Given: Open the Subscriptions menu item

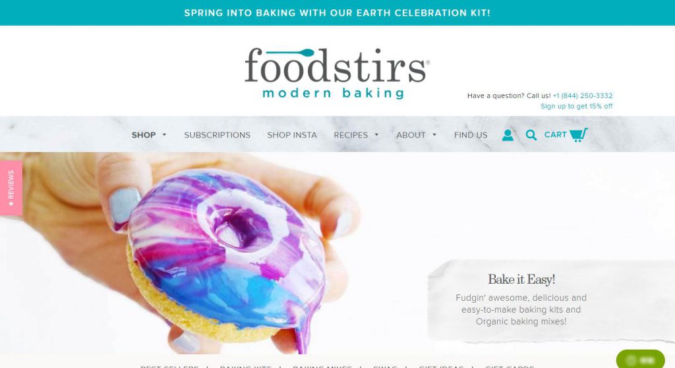Looking at the screenshot, I should click(218, 135).
